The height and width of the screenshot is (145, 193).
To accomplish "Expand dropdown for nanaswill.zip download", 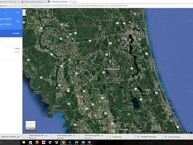I will click(x=134, y=137).
